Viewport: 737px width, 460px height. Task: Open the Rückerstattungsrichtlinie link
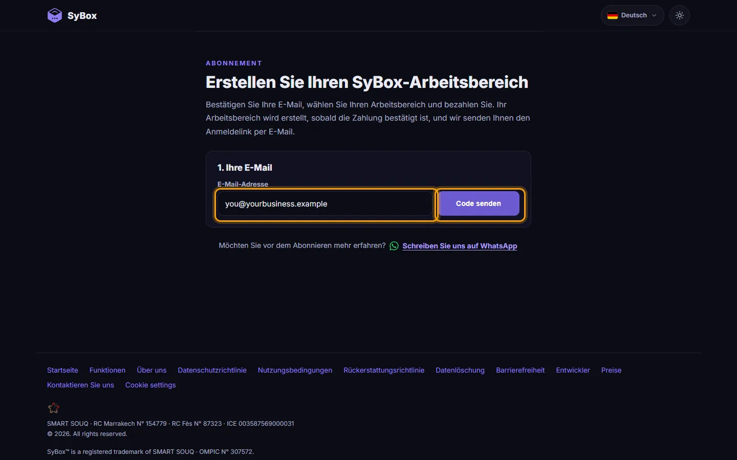tap(384, 370)
